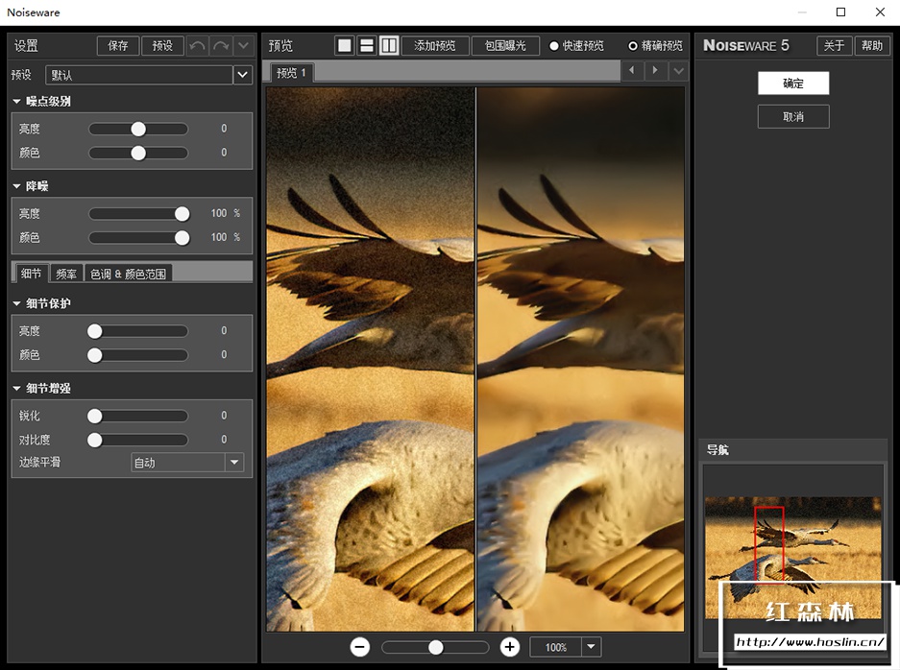The width and height of the screenshot is (900, 670).
Task: Go to previous preview tab arrow
Action: pos(632,71)
